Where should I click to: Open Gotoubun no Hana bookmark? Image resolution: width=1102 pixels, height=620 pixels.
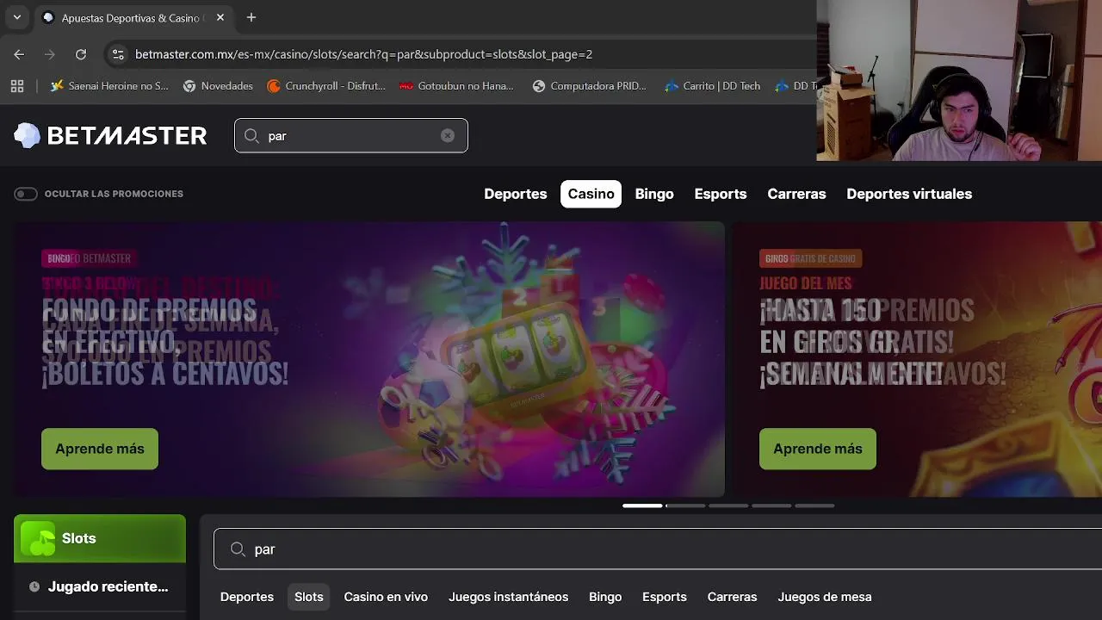[456, 86]
